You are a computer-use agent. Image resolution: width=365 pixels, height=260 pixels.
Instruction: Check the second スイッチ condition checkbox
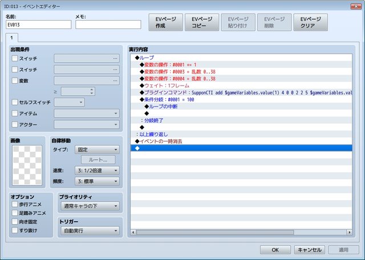click(15, 70)
